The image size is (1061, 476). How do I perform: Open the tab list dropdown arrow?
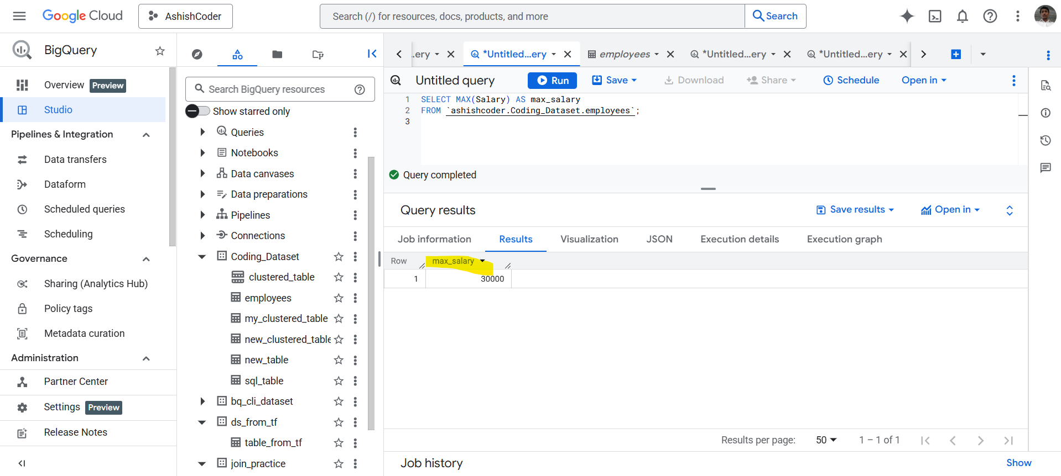coord(983,54)
